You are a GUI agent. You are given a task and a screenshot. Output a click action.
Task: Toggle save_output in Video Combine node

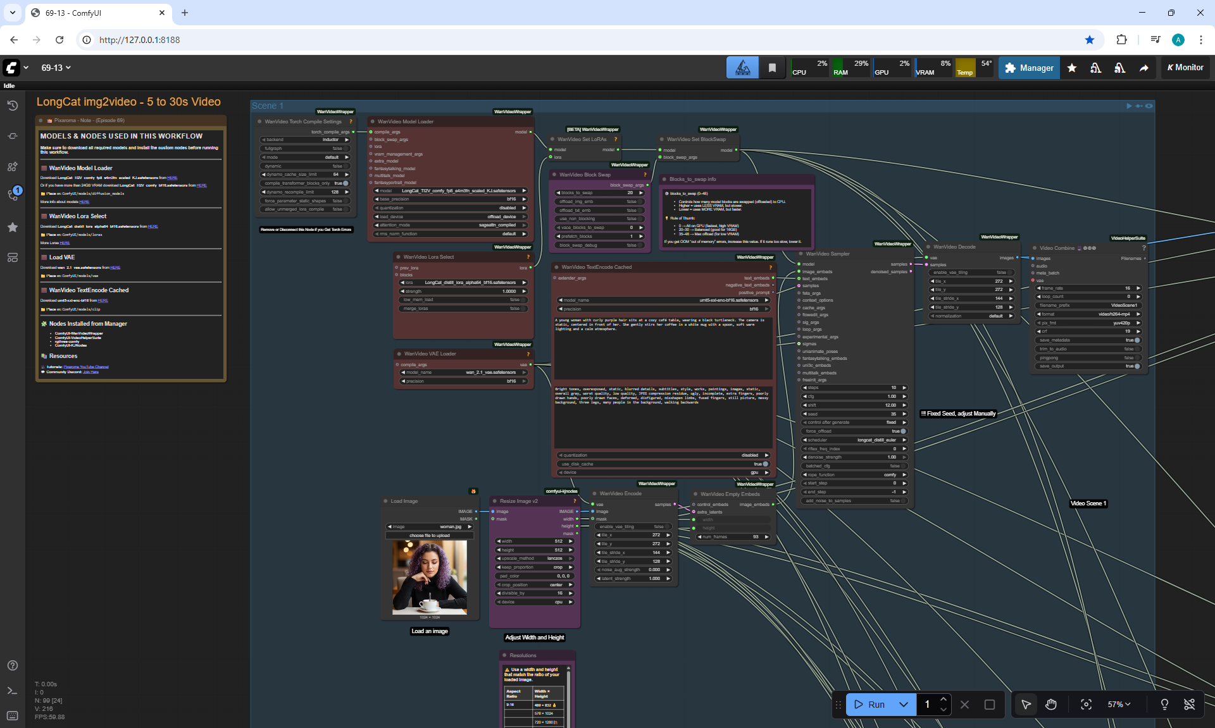click(1137, 366)
